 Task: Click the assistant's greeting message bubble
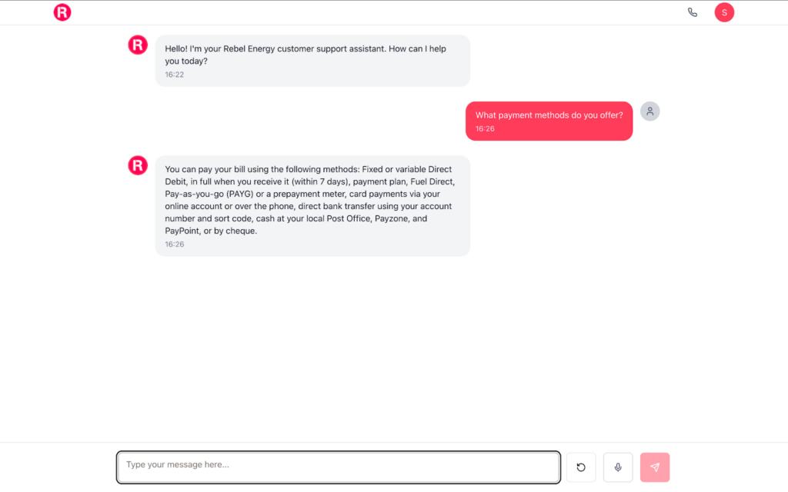pyautogui.click(x=312, y=61)
